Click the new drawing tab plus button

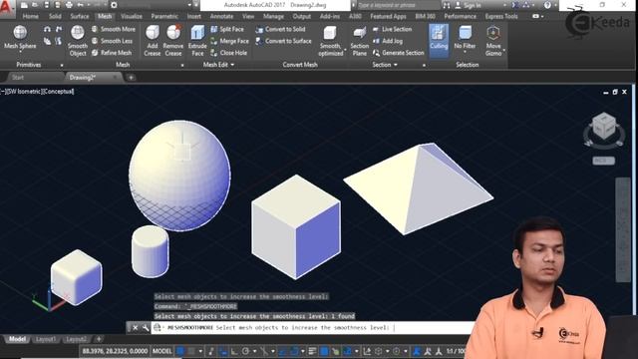point(131,78)
